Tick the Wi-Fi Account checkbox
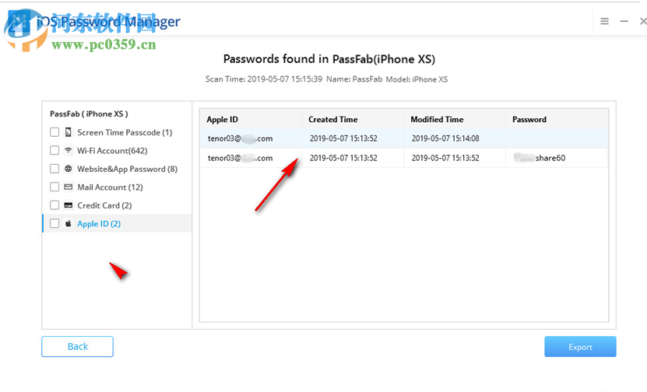 55,150
